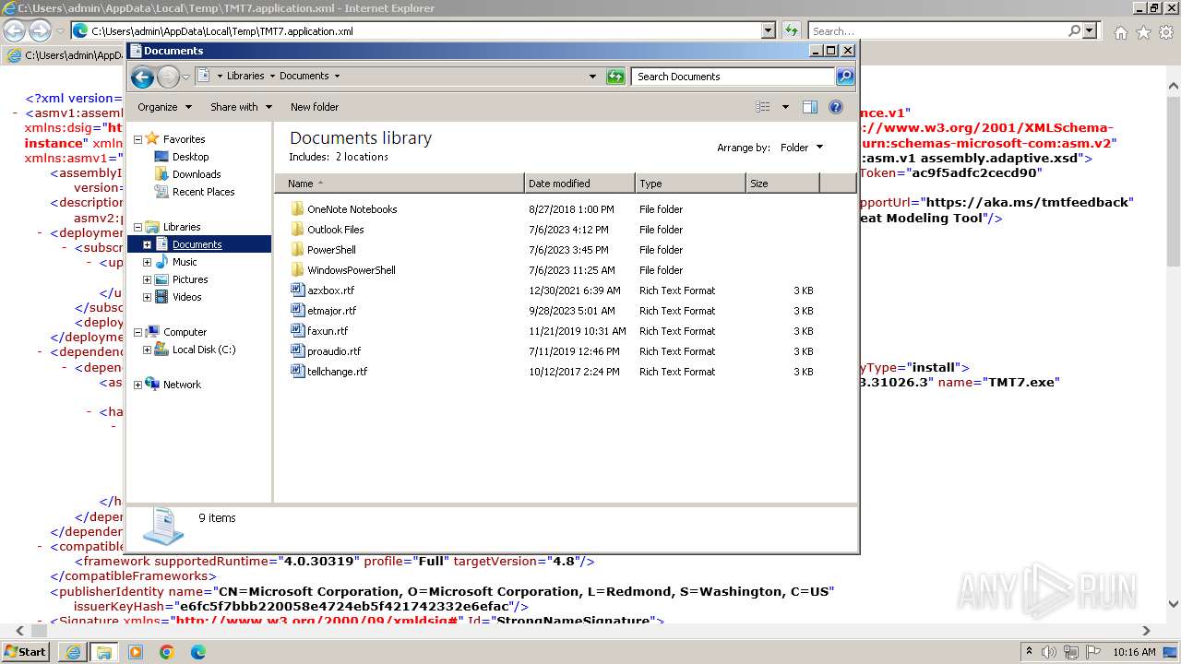Click IE page scroll down arrow

(x=1173, y=605)
